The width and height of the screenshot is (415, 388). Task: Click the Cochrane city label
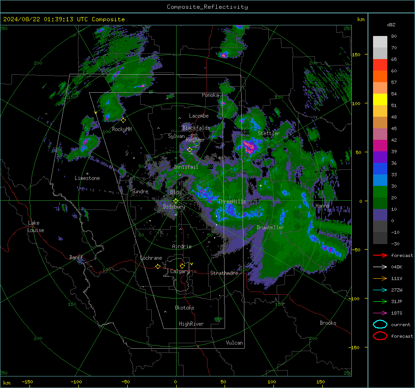(151, 258)
